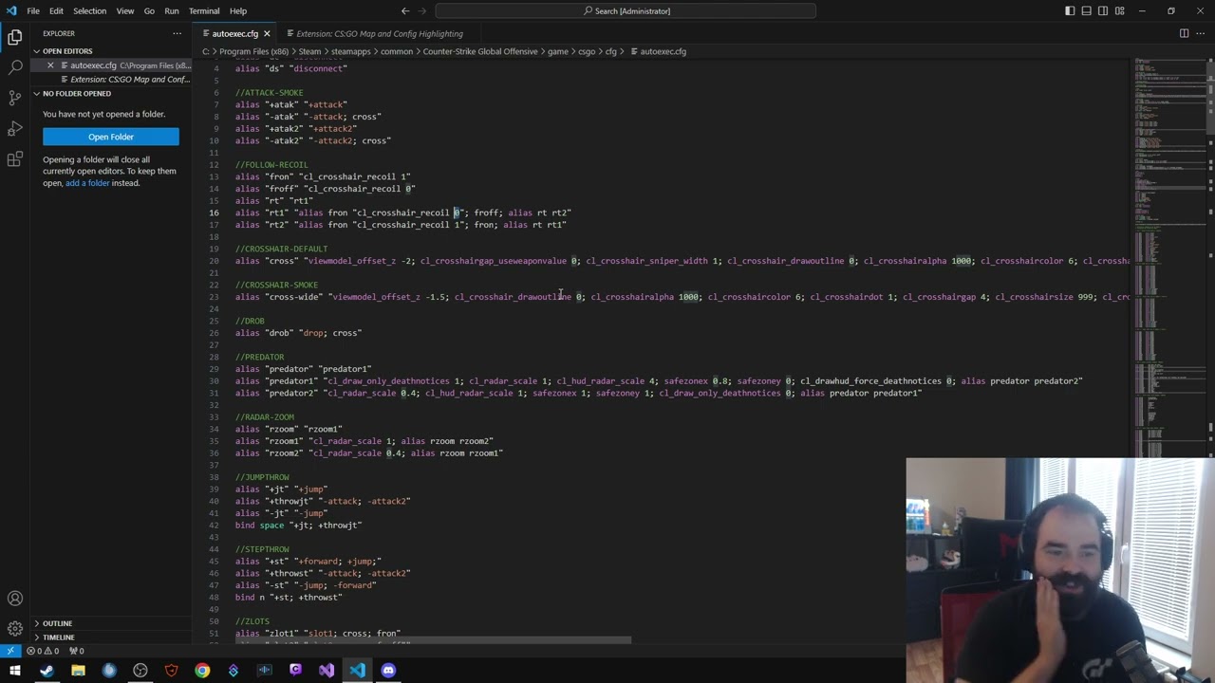This screenshot has height=683, width=1215.
Task: Open File Explorer from the taskbar
Action: coord(78,671)
